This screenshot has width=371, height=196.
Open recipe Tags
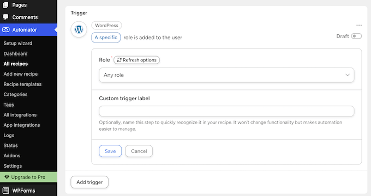[x=9, y=105]
